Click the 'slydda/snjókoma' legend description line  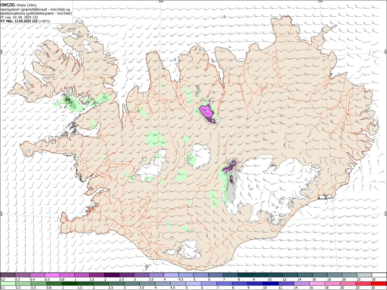click(36, 13)
